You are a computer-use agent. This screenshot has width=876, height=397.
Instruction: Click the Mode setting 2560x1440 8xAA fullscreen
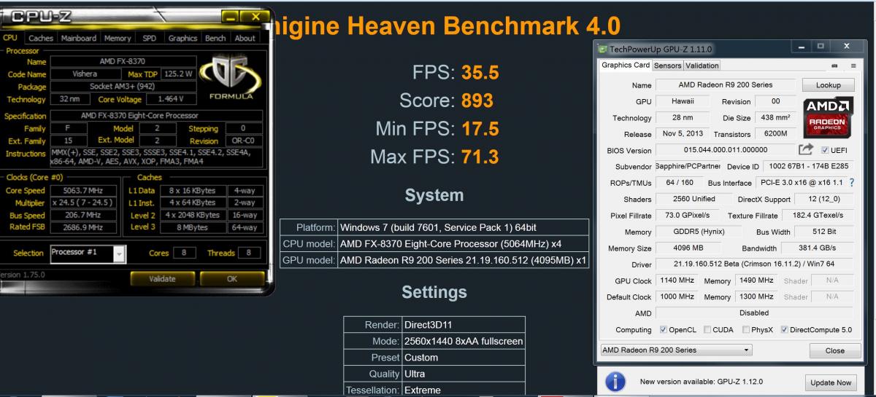463,341
